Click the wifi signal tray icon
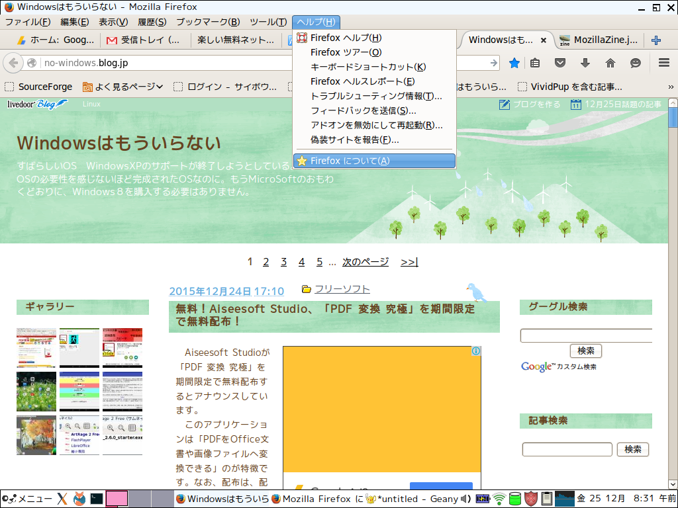 point(499,499)
